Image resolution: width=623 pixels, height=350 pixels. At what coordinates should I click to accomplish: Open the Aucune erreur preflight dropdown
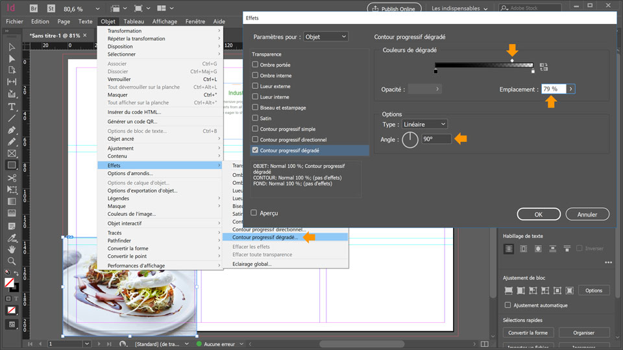pyautogui.click(x=241, y=344)
